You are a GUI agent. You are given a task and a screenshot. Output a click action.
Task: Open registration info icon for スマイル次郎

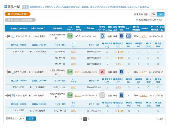click(x=122, y=72)
